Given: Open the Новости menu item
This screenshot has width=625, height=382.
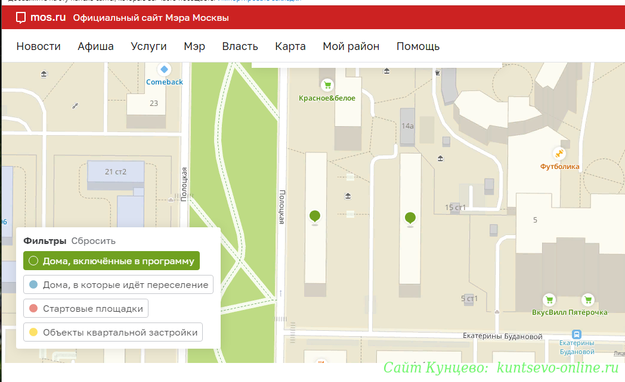Looking at the screenshot, I should point(39,46).
